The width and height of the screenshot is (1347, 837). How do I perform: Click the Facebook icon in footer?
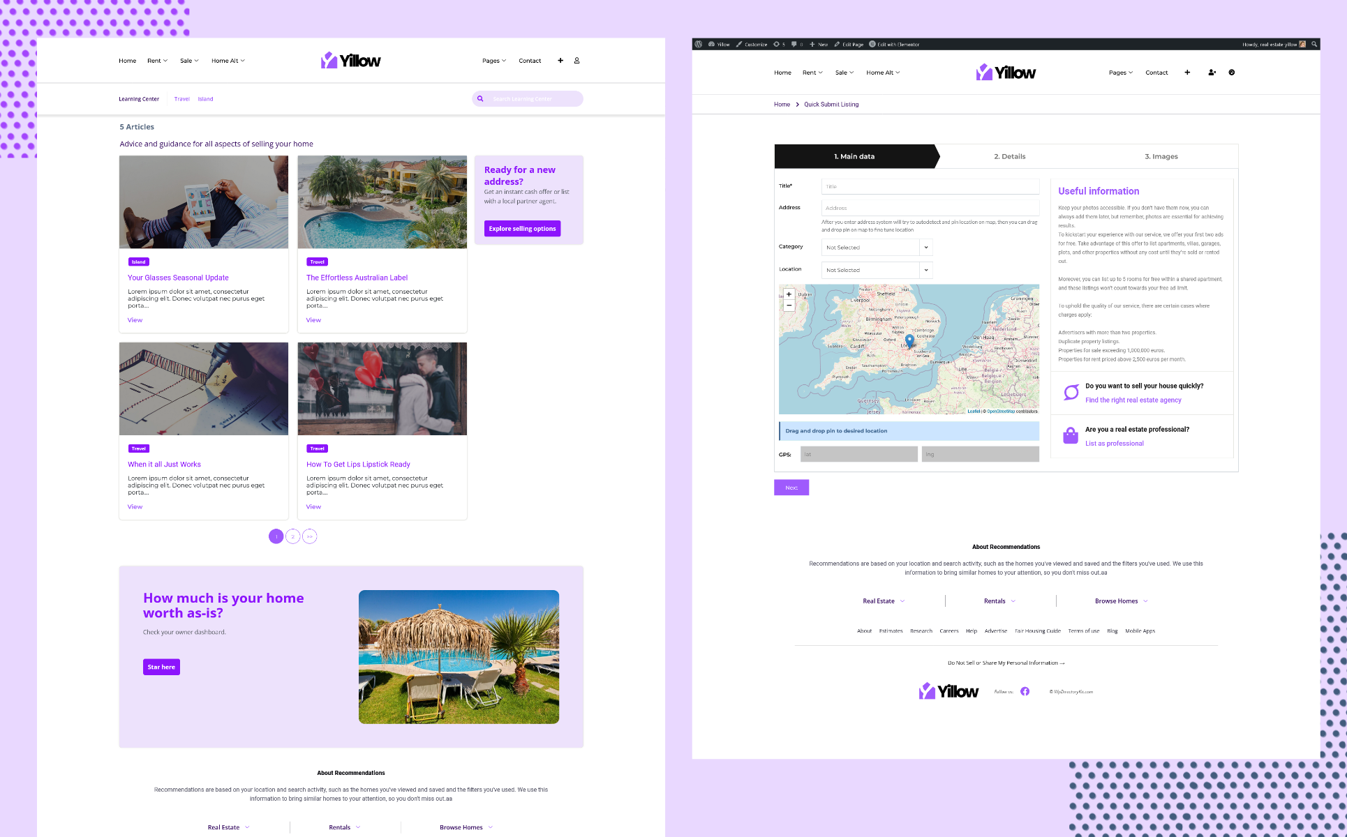click(x=1025, y=692)
